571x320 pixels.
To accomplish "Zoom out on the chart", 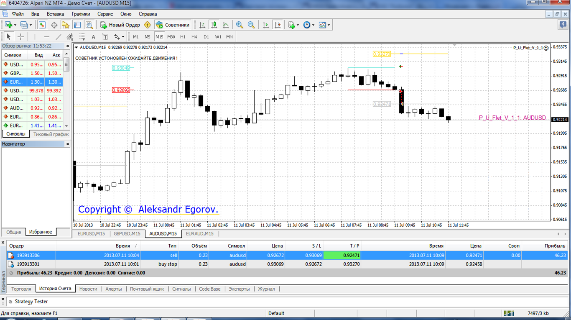I will click(x=251, y=25).
